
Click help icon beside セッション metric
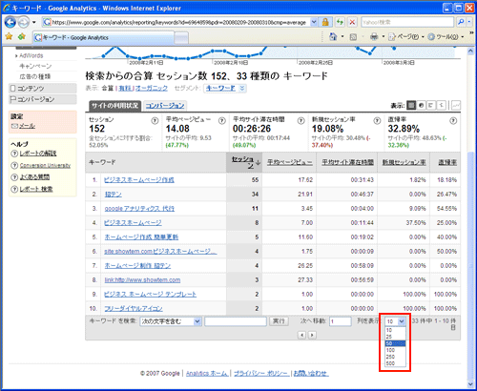(155, 121)
